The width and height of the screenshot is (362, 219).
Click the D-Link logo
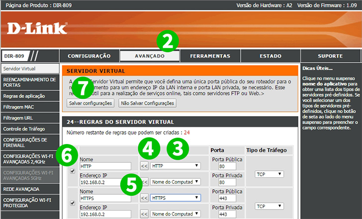[x=37, y=28]
